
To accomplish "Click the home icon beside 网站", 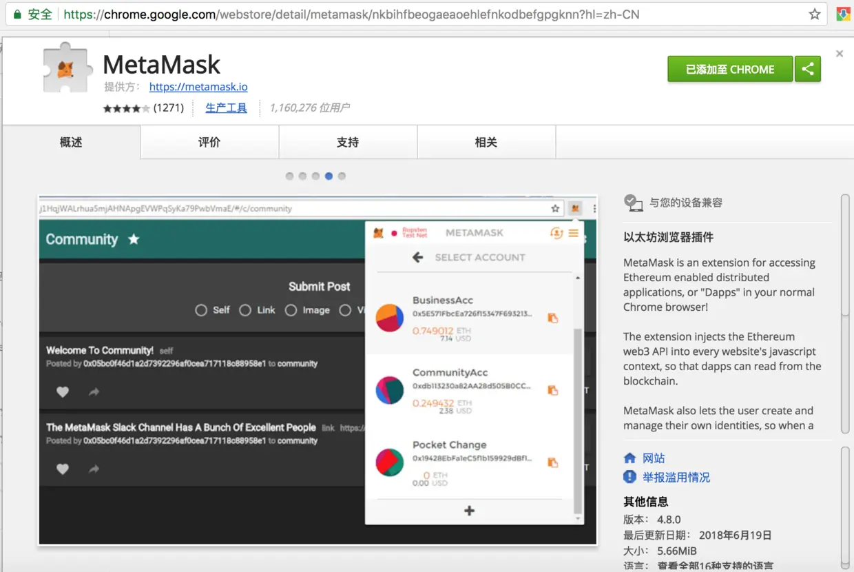I will (x=629, y=458).
